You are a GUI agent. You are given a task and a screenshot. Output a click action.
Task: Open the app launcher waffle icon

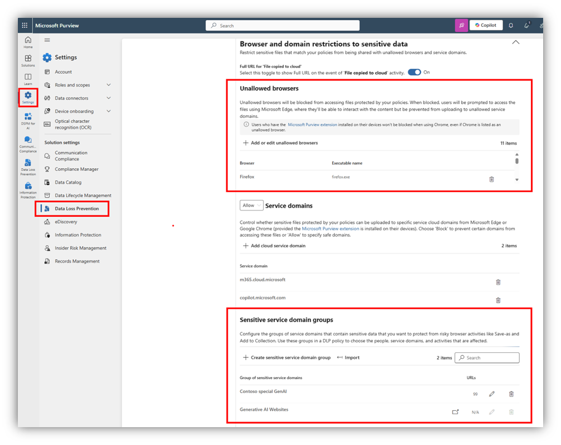[x=25, y=25]
